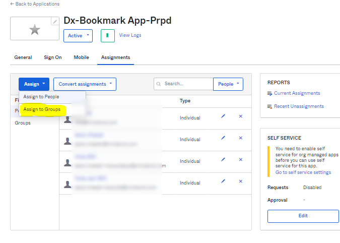Remove the first assignment with X icon
This screenshot has width=340, height=243.
tap(240, 116)
